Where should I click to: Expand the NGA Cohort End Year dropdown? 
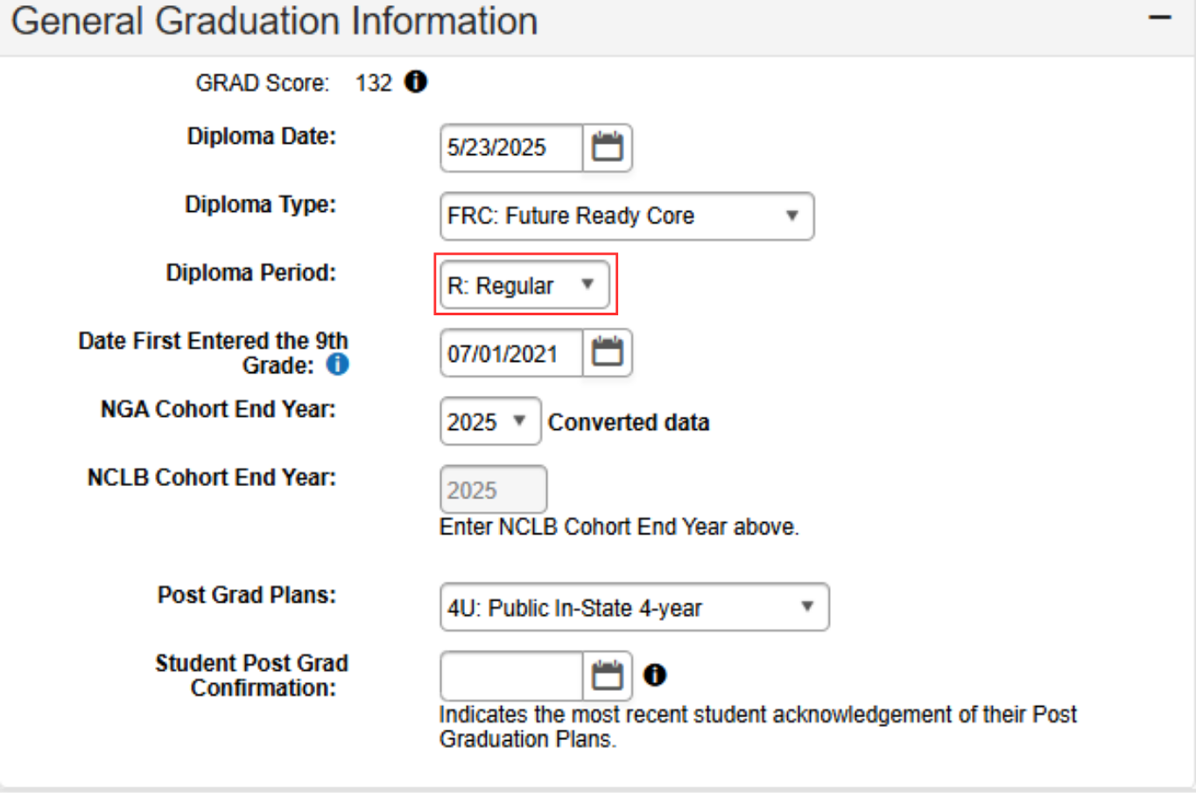click(489, 421)
